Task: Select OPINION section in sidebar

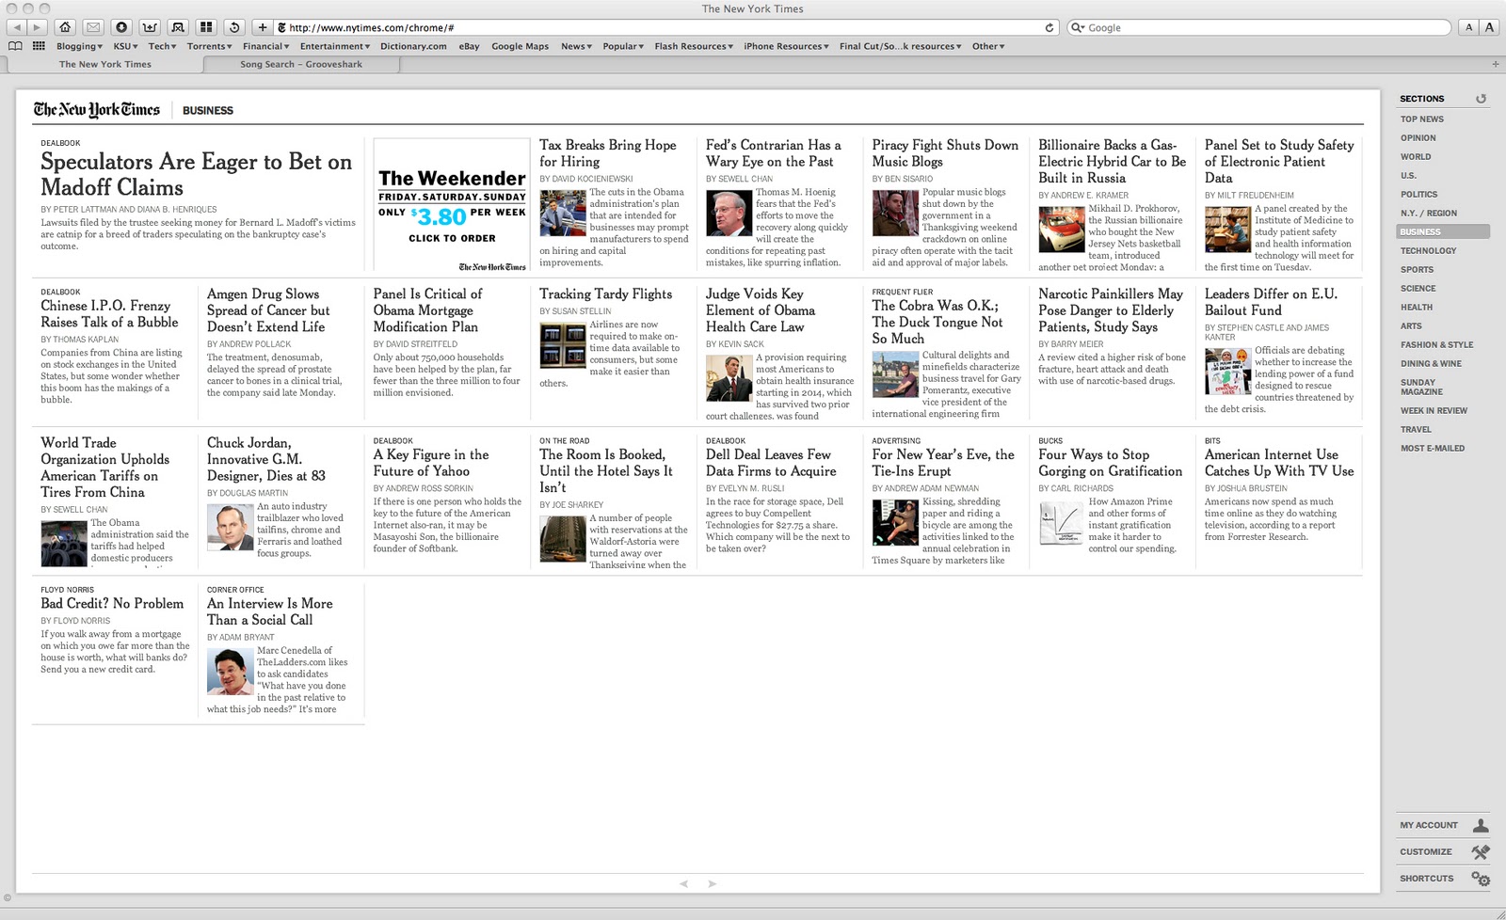Action: pyautogui.click(x=1418, y=138)
